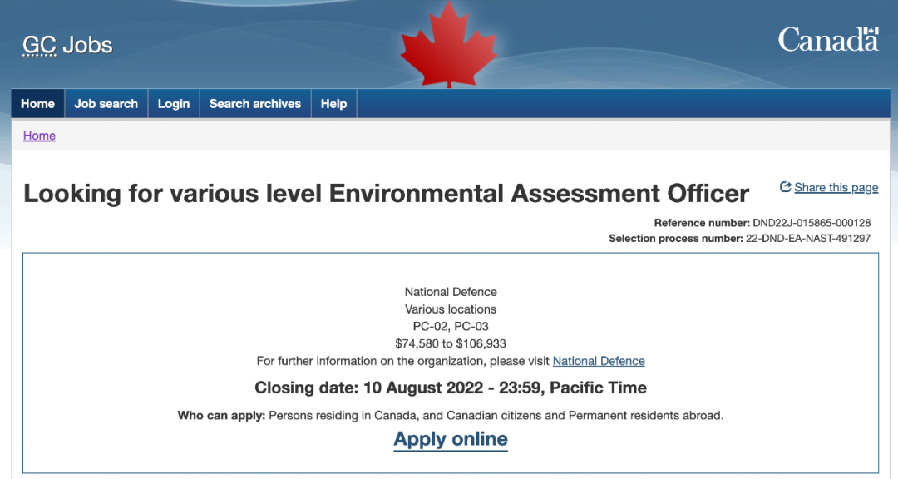Click the Closing date 10 August 2022 line
The height and width of the screenshot is (479, 898).
[x=451, y=388]
